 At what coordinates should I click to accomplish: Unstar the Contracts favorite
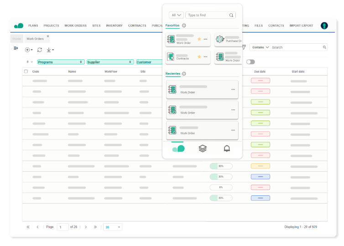[199, 57]
